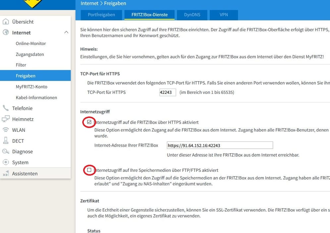
Task: Select the WLAN wireless icon
Action: [7, 130]
